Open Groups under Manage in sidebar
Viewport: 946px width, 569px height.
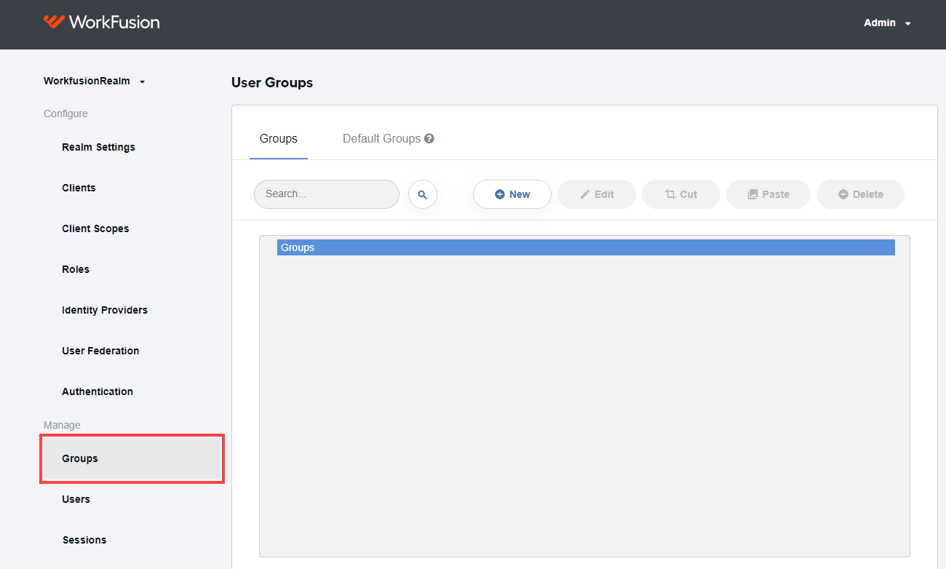point(132,458)
